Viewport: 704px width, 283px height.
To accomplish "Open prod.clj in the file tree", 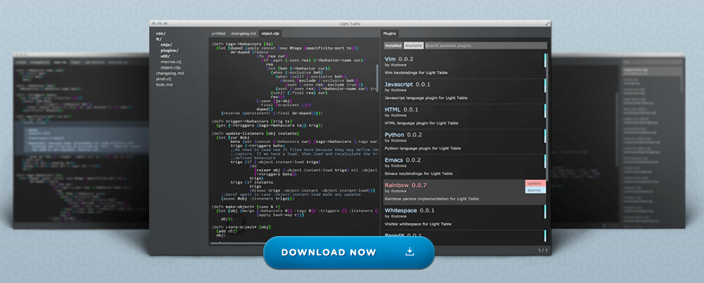I will coord(164,78).
